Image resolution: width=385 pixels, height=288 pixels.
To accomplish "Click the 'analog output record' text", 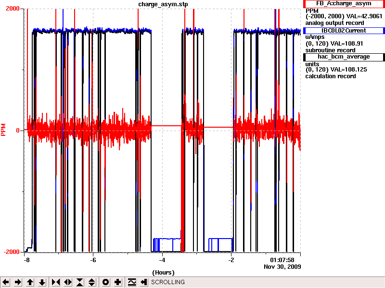I will pyautogui.click(x=334, y=23).
